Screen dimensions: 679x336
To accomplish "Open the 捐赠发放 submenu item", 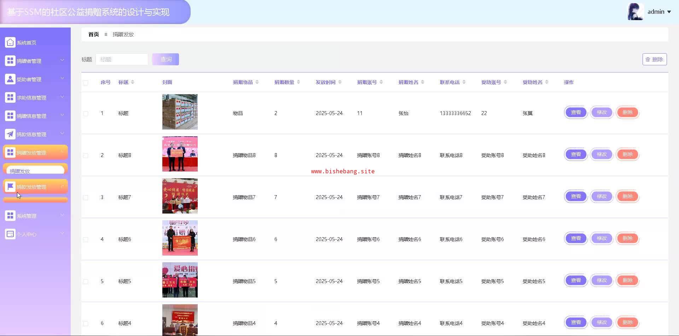I will click(35, 171).
